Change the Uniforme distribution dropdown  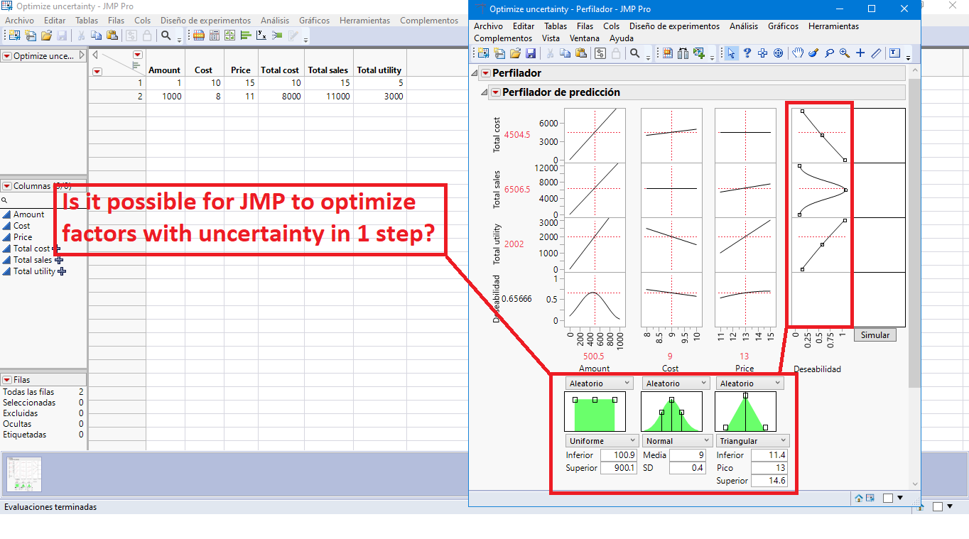coord(601,440)
